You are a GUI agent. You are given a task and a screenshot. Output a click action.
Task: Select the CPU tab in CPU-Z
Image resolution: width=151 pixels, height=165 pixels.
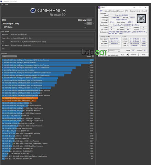point(101,11)
